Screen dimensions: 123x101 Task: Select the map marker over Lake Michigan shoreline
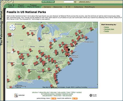[39, 39]
